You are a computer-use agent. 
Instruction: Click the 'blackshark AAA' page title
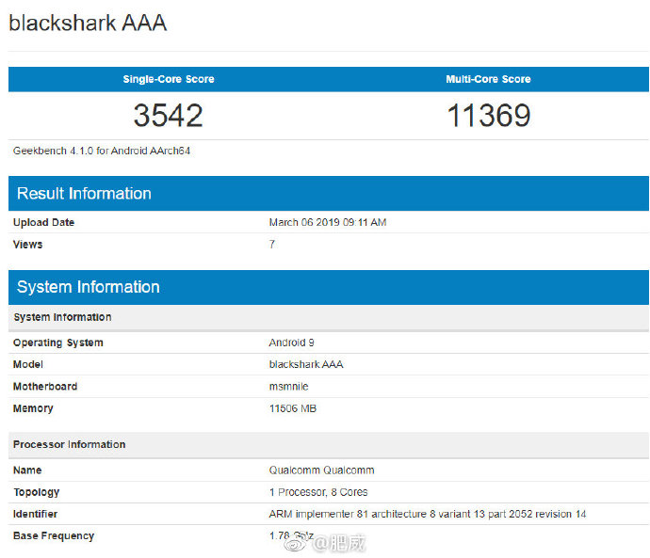click(x=88, y=23)
